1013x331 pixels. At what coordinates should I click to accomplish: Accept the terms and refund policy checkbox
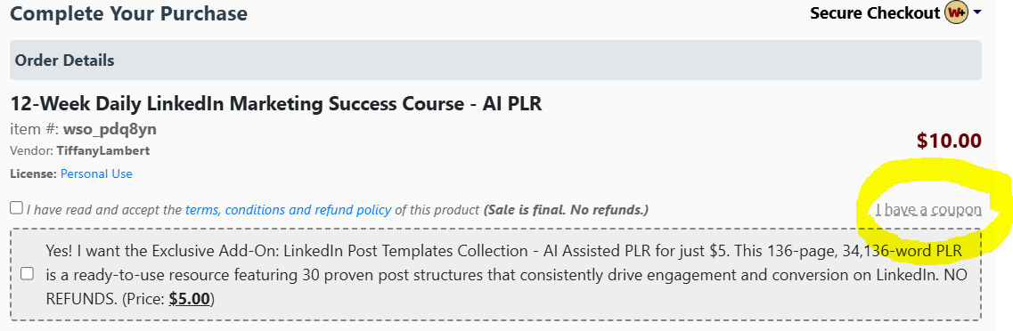click(16, 207)
